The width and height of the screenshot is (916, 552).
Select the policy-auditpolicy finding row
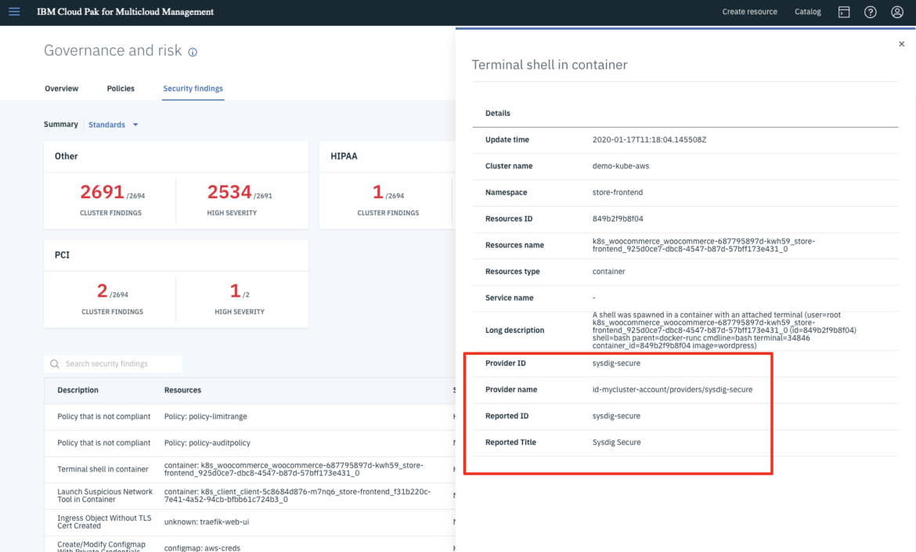[x=250, y=442]
